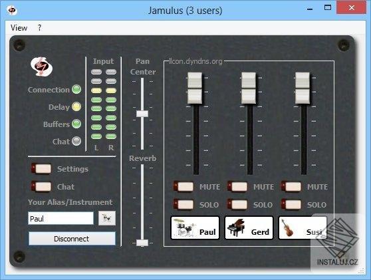Click the Reverb slider handle
This screenshot has width=371, height=280.
[142, 243]
